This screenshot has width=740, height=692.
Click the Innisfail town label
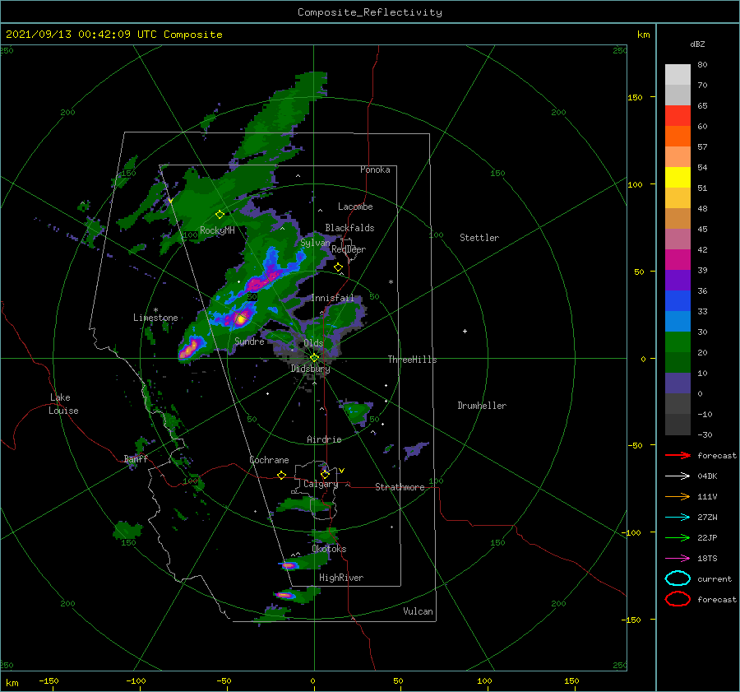pos(332,298)
